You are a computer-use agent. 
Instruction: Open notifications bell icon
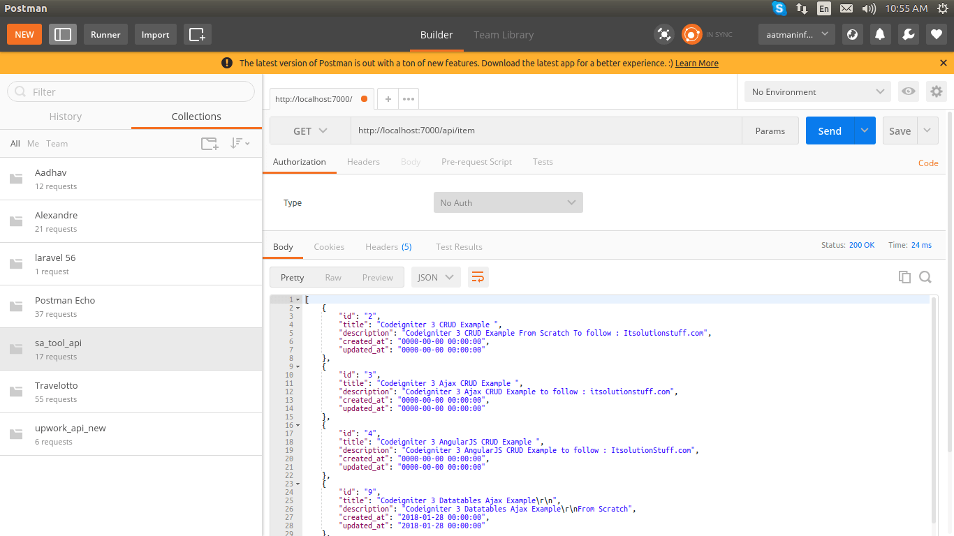pyautogui.click(x=881, y=34)
